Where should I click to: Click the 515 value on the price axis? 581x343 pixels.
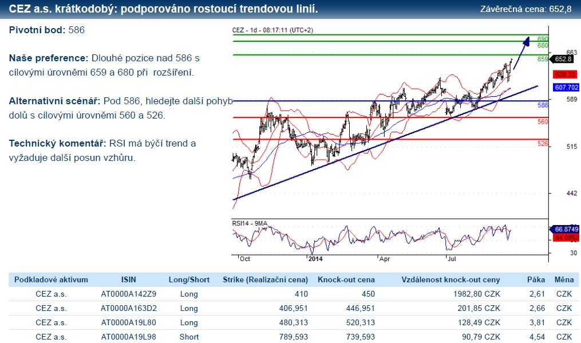coord(572,147)
